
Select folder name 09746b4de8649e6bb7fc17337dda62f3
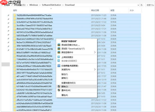click(34, 69)
